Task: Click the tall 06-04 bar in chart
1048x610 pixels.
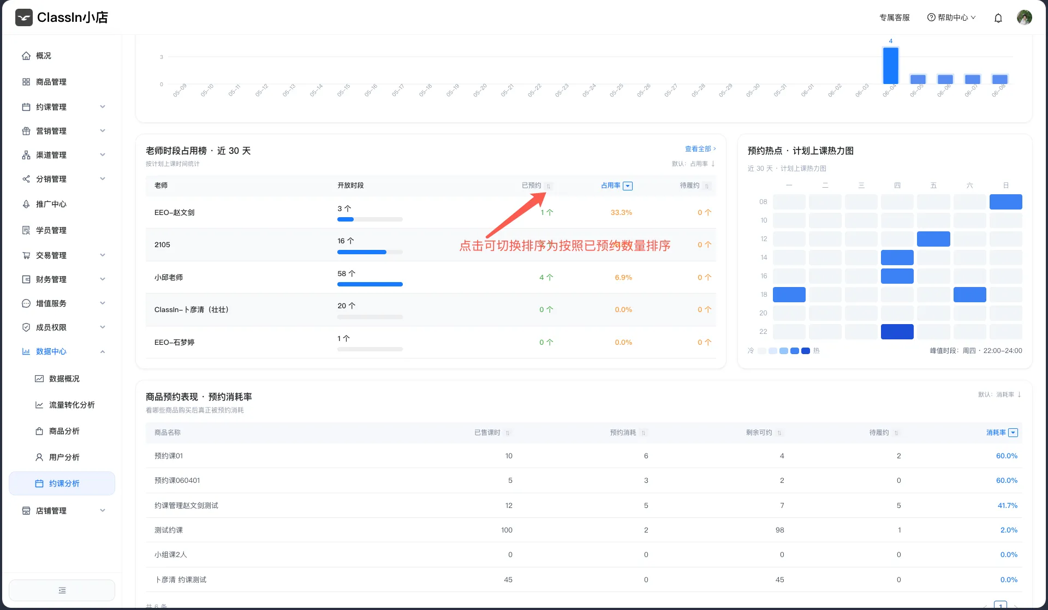Action: 890,65
